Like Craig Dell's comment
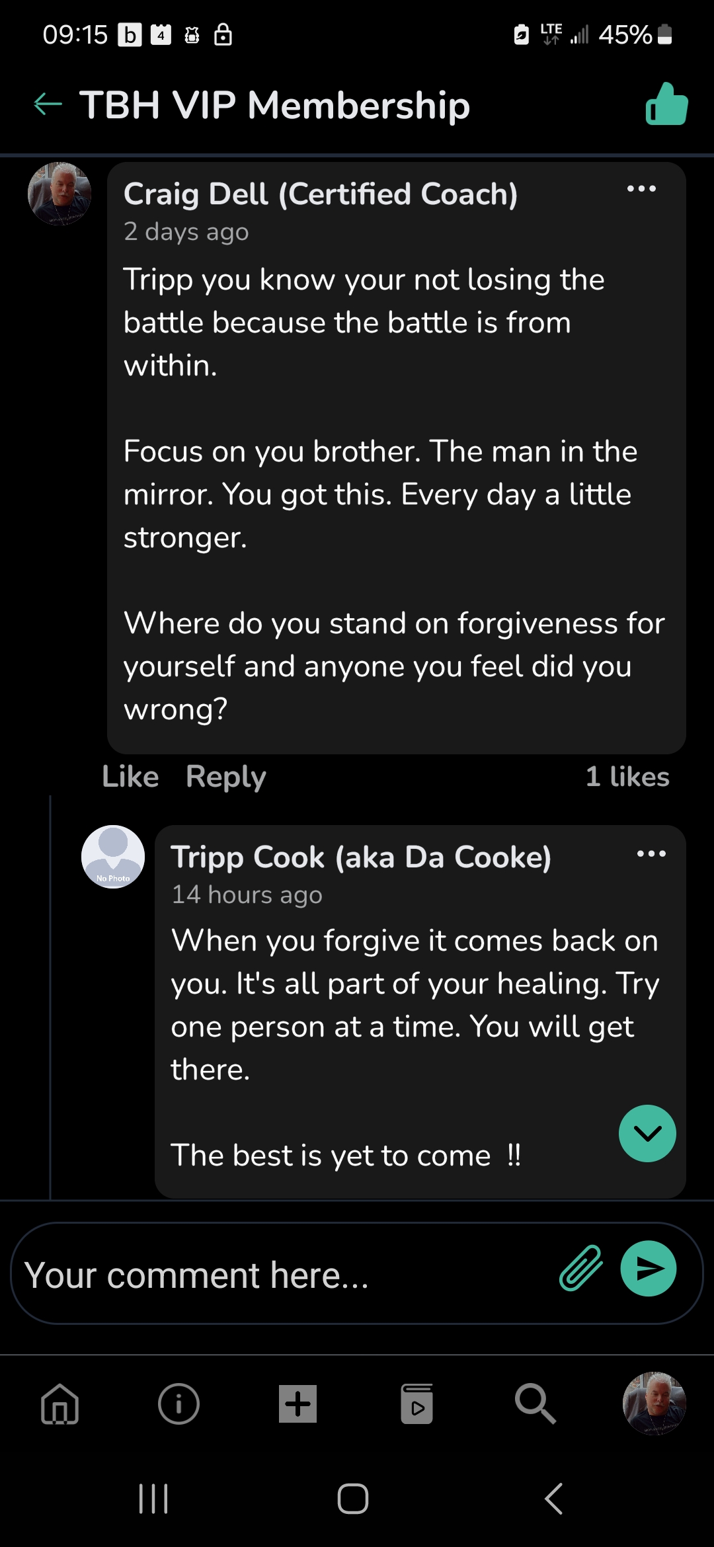This screenshot has width=714, height=1547. click(x=130, y=776)
